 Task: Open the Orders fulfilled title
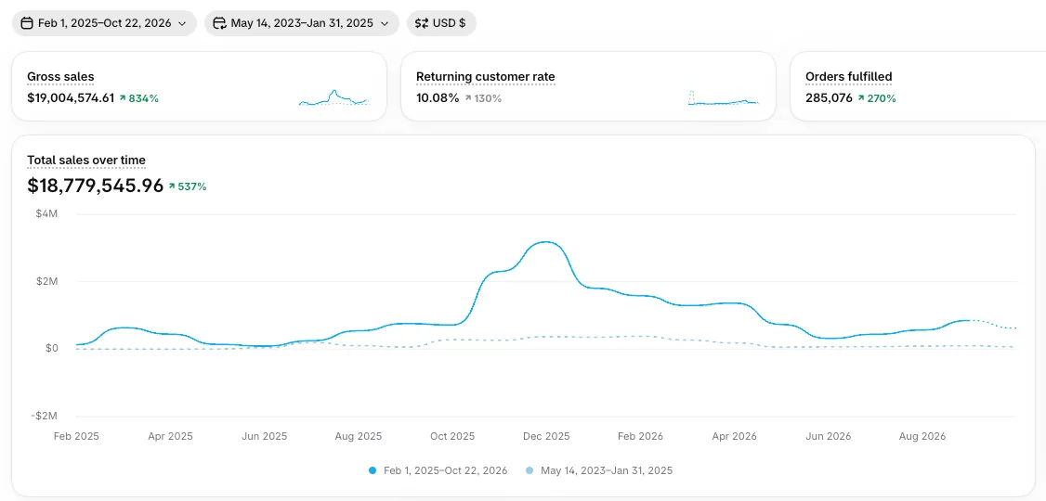pos(848,77)
